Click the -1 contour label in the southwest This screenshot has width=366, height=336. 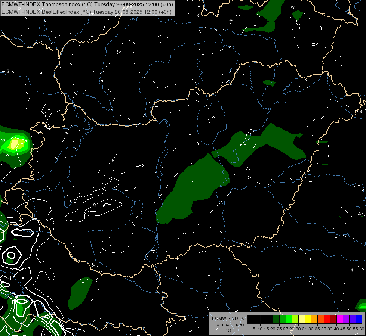pyautogui.click(x=10, y=278)
